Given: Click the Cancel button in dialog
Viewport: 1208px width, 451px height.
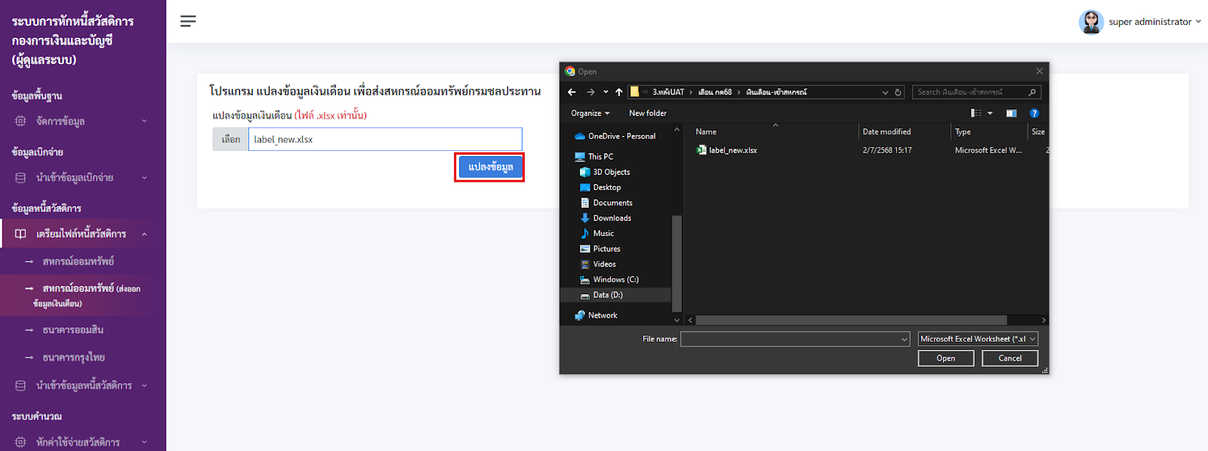Looking at the screenshot, I should (x=1010, y=358).
